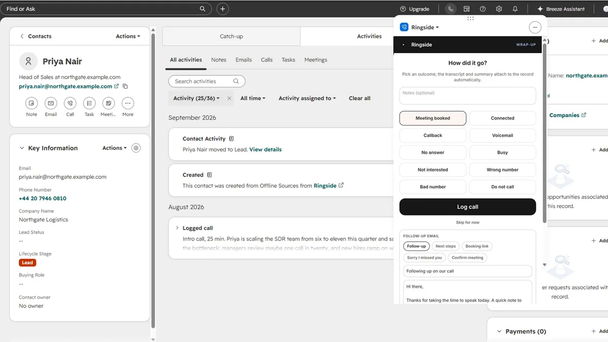The image size is (608, 342).
Task: Click the plus create button in top bar
Action: point(222,9)
